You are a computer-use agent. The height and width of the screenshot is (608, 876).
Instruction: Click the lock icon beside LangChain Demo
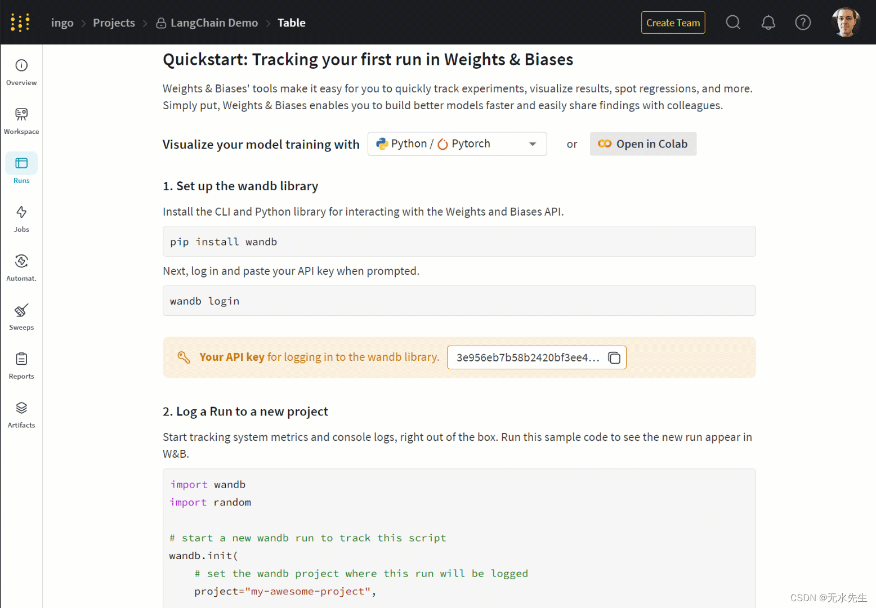pyautogui.click(x=161, y=23)
